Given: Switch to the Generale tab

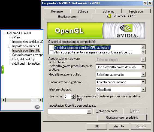Looking at the screenshot, I should (57, 11).
